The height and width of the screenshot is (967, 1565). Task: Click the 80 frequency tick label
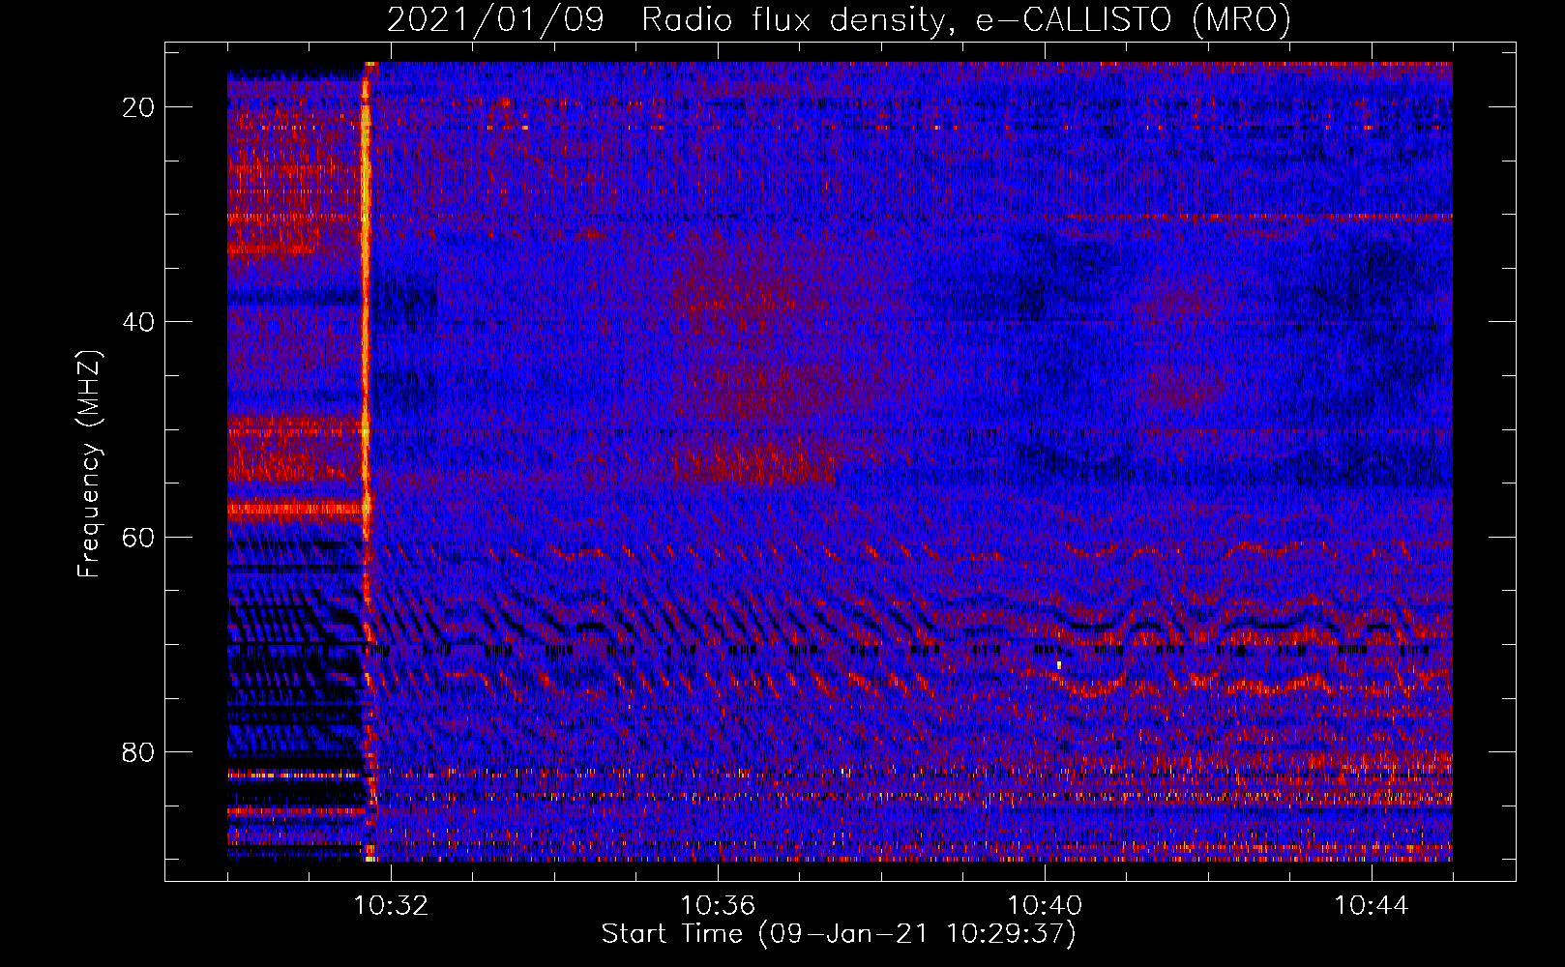click(139, 751)
